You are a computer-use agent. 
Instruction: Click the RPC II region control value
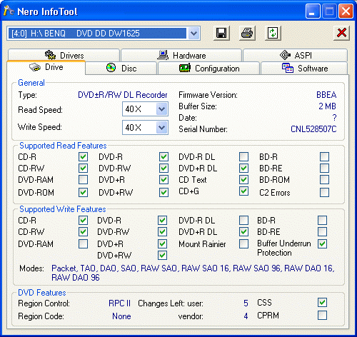pyautogui.click(x=119, y=303)
